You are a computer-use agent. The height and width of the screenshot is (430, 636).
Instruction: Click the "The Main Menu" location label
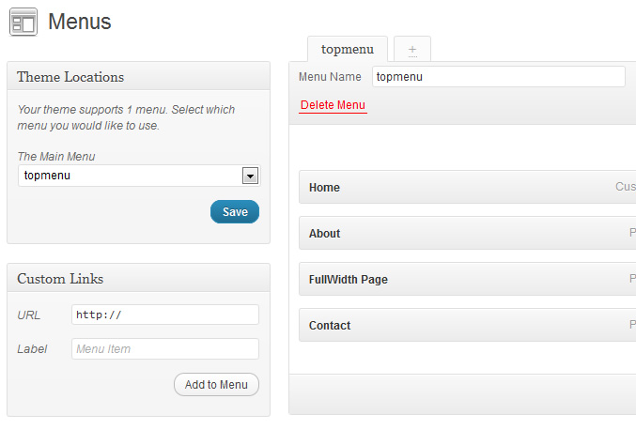pos(56,156)
